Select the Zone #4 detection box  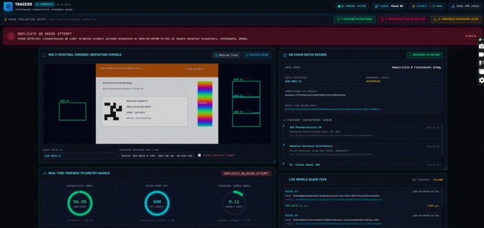click(73, 112)
